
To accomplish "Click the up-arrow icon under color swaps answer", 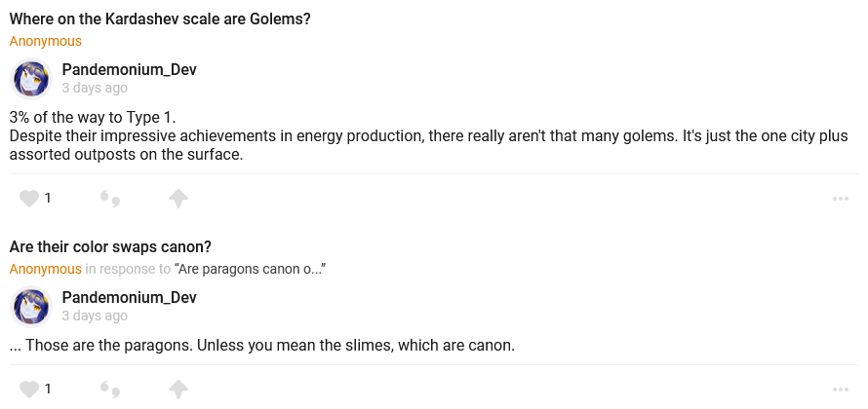I will 178,390.
